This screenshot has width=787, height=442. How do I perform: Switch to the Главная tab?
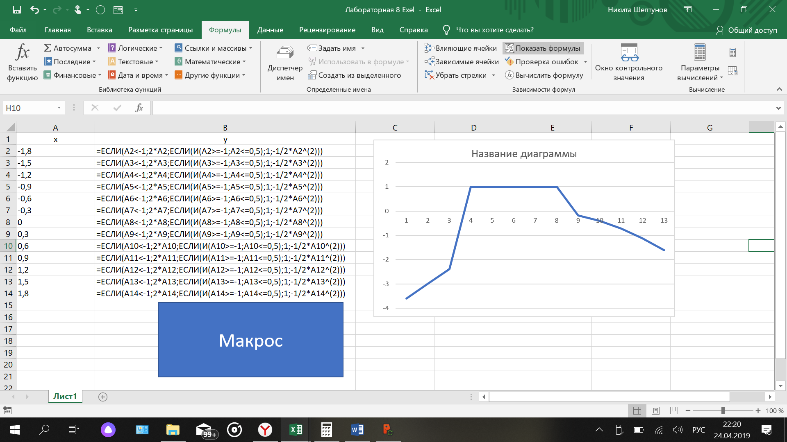(x=58, y=30)
